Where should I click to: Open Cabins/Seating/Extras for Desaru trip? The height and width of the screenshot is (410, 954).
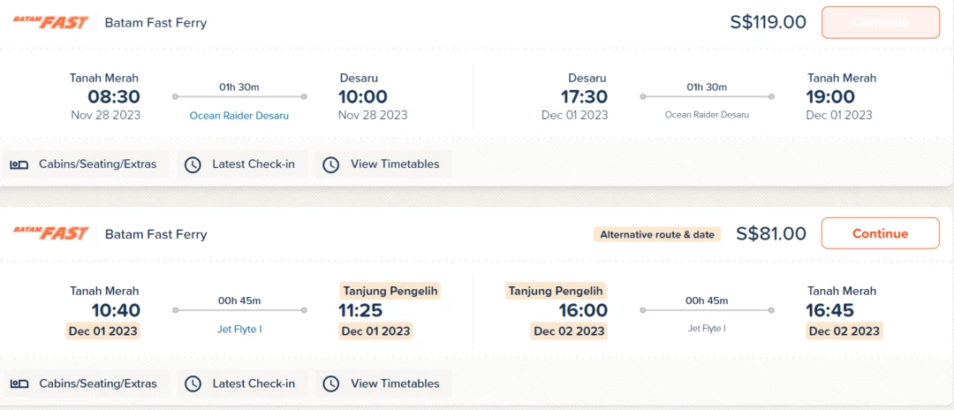pos(86,164)
